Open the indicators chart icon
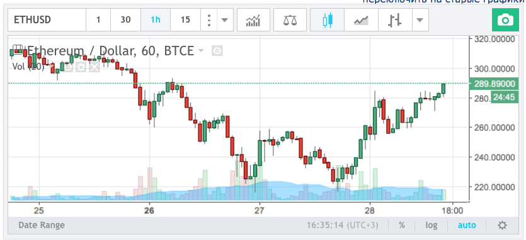The height and width of the screenshot is (240, 526). point(253,20)
